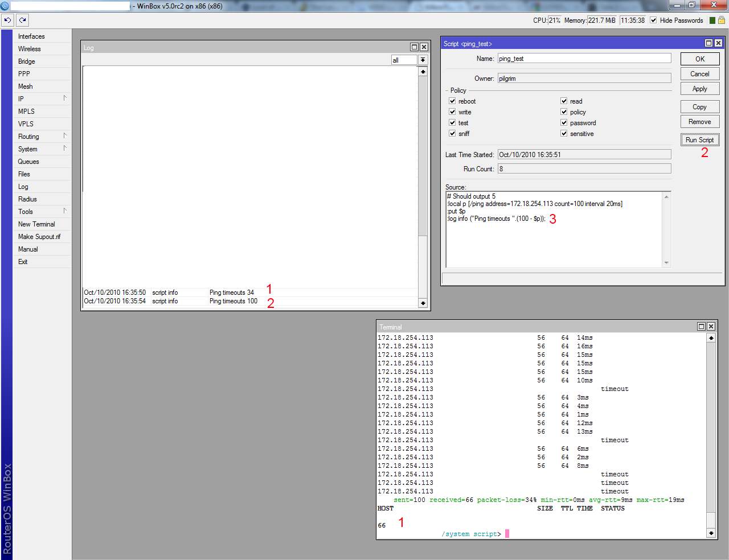Click the Apply button
Screen dimensions: 729x560
(x=699, y=89)
